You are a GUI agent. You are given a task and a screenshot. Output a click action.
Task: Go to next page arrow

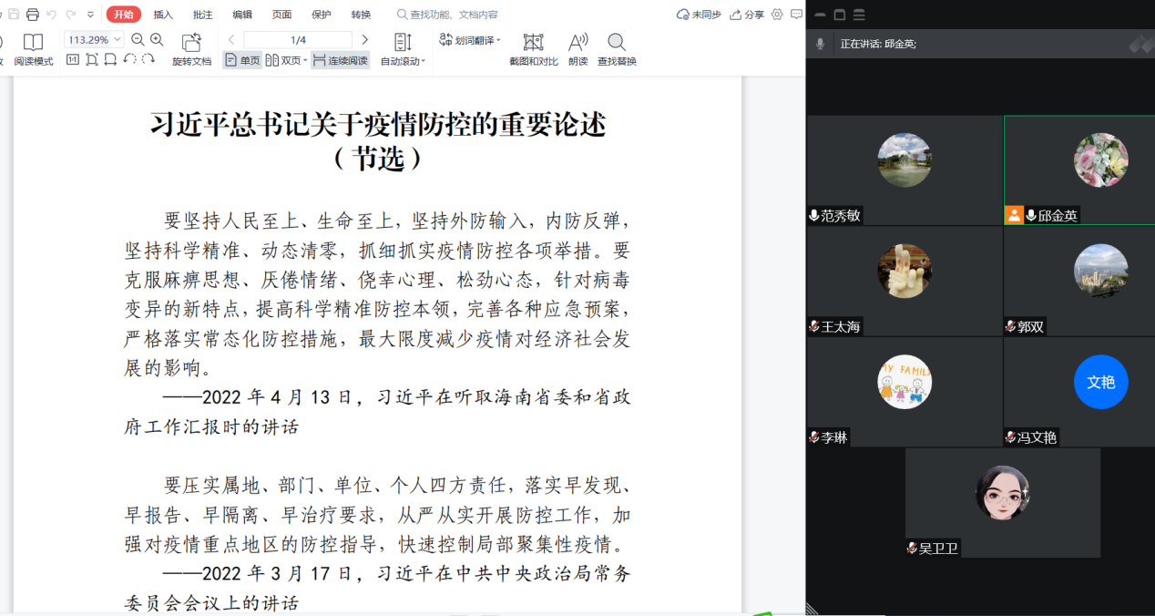[365, 40]
